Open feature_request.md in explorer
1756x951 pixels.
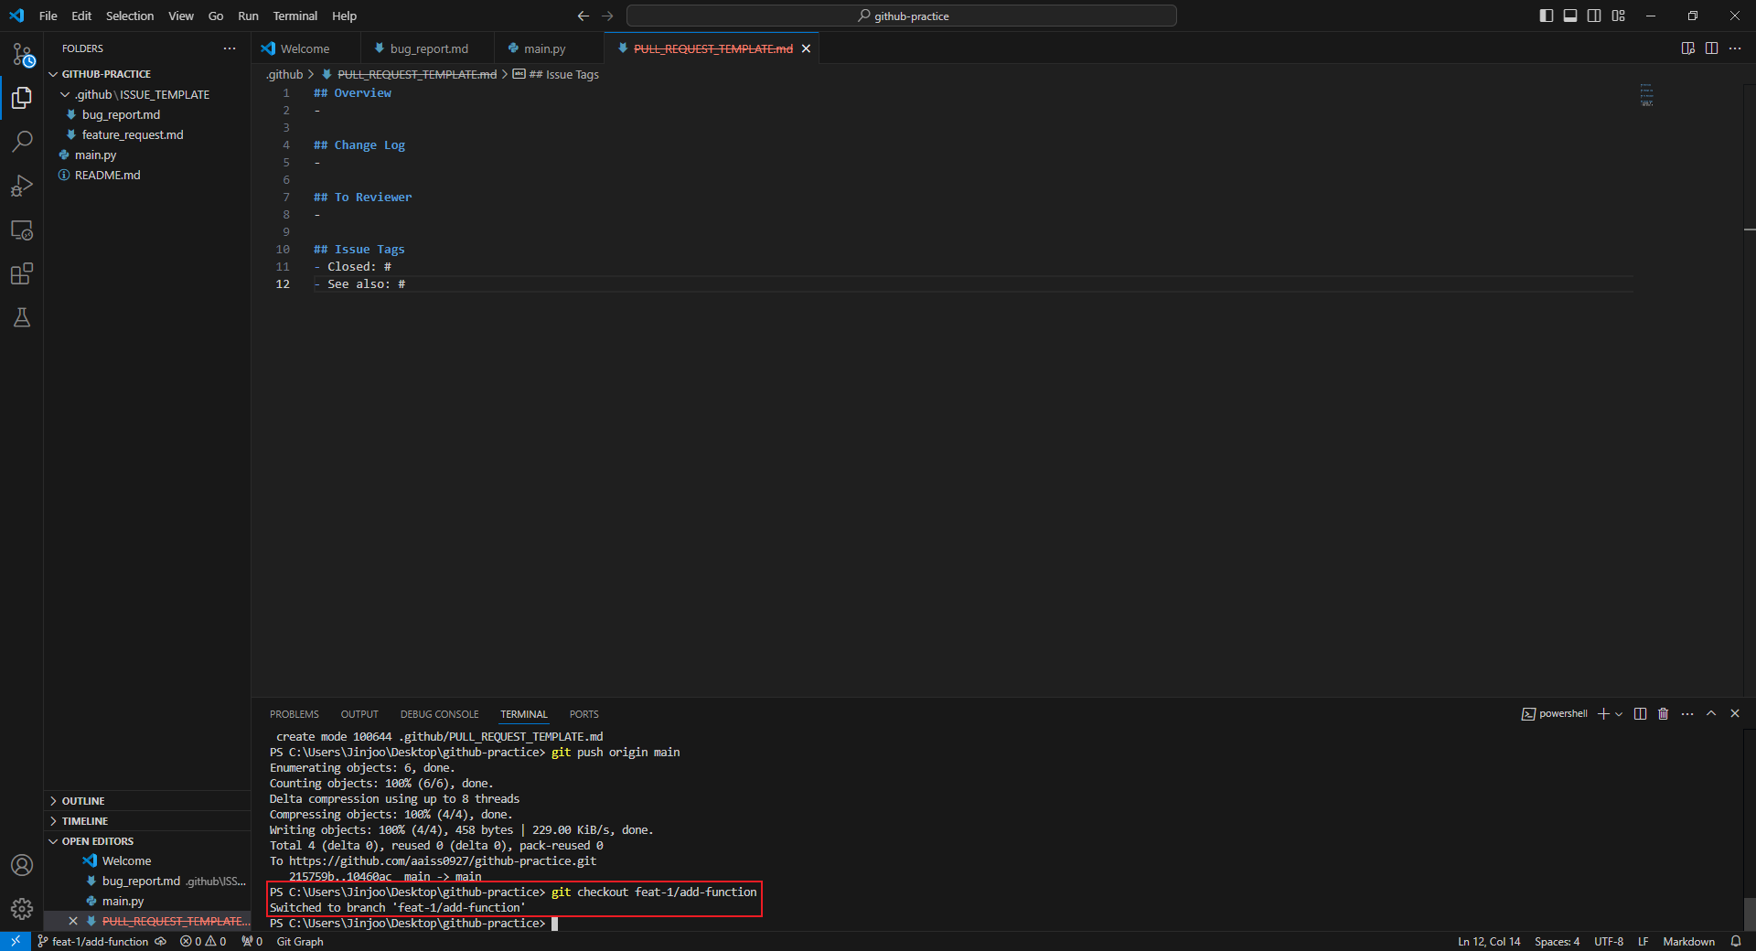pyautogui.click(x=147, y=134)
